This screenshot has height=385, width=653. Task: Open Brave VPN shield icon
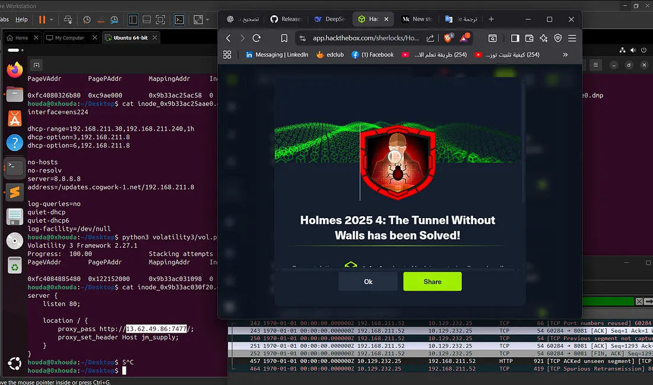click(x=558, y=38)
